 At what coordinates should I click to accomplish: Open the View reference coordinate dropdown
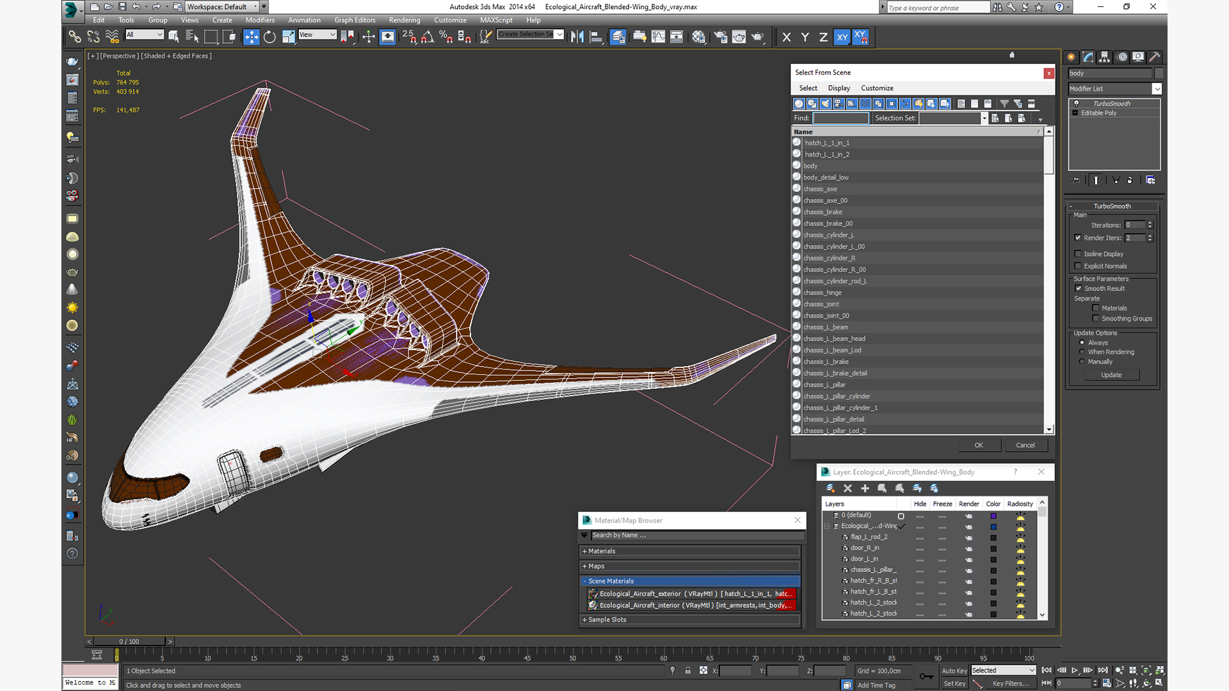coord(317,35)
